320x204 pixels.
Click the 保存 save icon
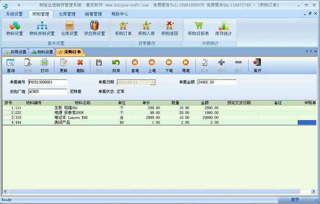[x=99, y=66]
